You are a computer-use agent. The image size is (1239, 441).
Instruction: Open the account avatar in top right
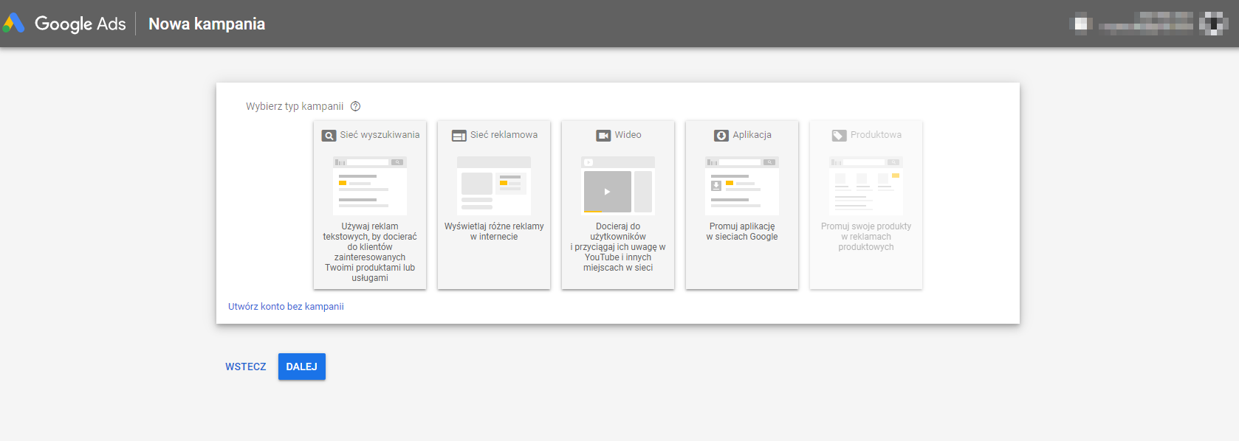click(1212, 24)
